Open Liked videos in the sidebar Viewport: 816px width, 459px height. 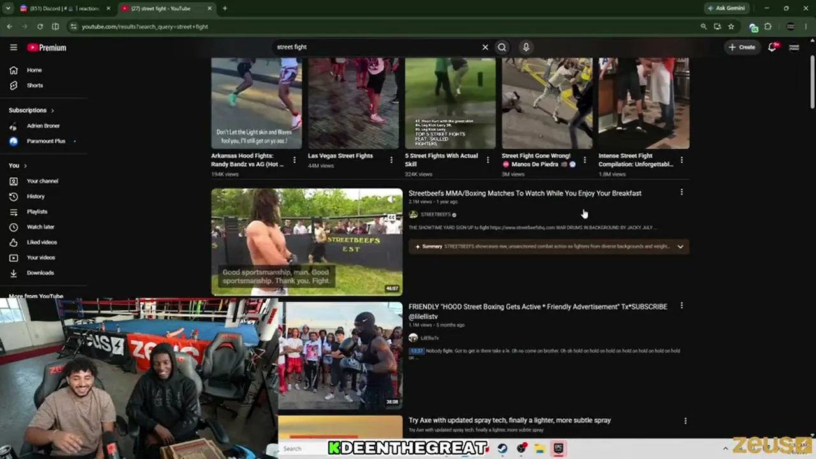41,242
